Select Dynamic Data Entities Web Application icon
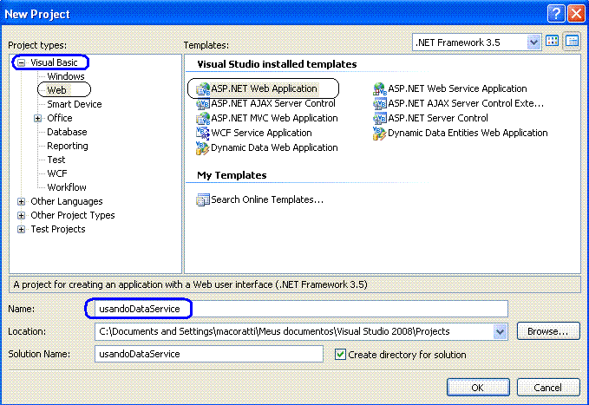Screen dimensions: 589x405 click(380, 133)
